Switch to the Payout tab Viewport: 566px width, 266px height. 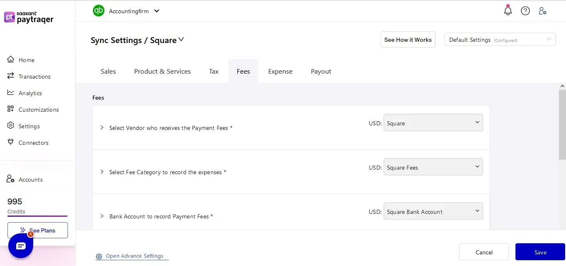click(x=321, y=71)
